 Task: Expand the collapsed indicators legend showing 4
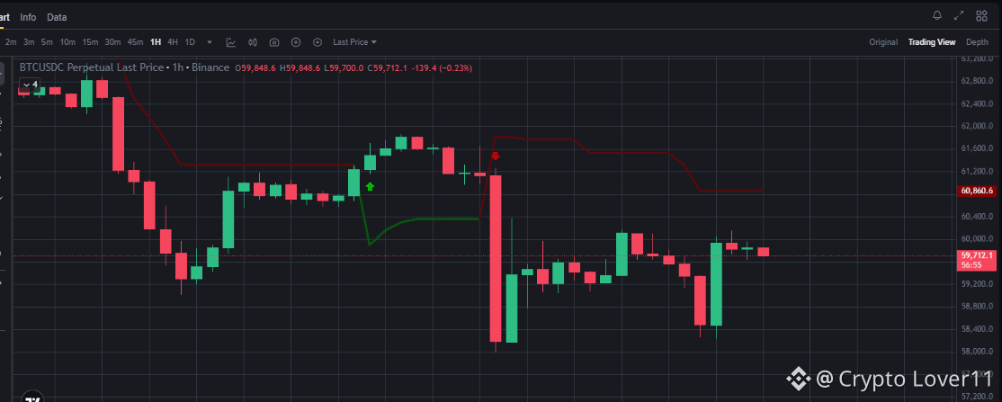tap(30, 85)
